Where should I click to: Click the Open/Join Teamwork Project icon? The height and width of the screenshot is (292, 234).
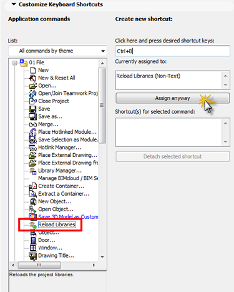[x=33, y=94]
